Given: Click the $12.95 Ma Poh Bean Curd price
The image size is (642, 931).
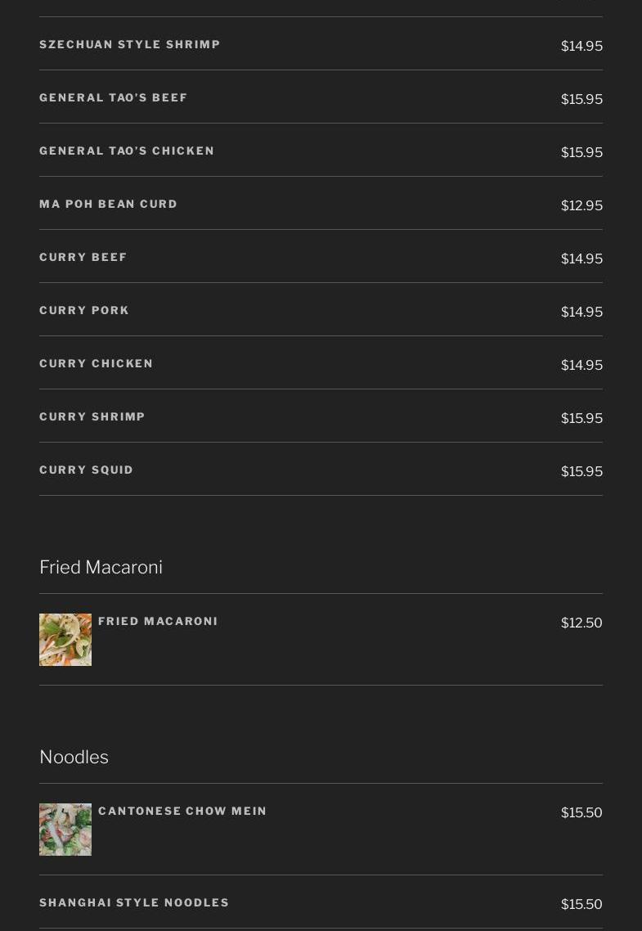Looking at the screenshot, I should point(581,206).
